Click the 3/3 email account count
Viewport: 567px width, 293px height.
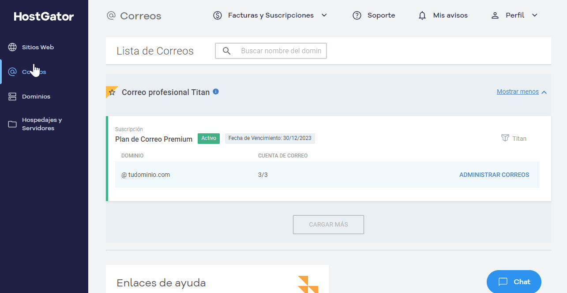[x=263, y=175]
